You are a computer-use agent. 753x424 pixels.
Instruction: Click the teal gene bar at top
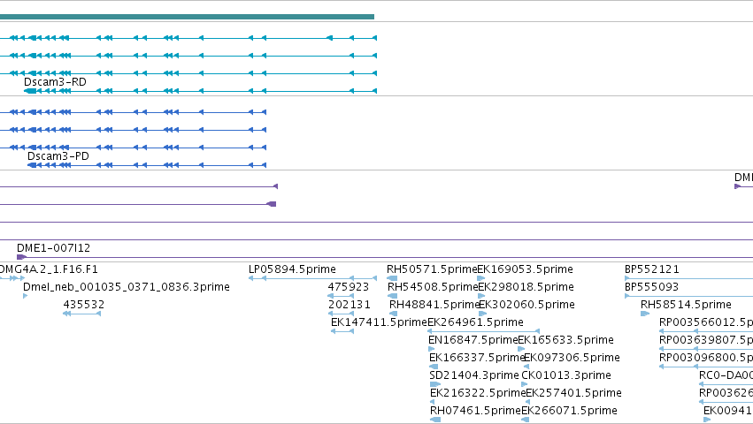(187, 17)
